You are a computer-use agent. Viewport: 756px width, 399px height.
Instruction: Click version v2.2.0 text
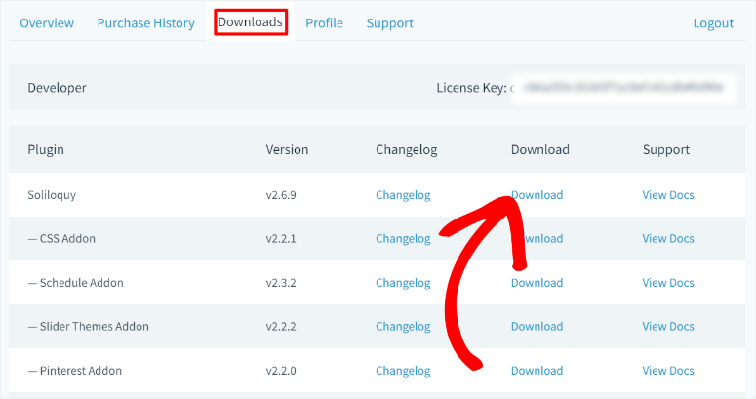click(x=281, y=371)
